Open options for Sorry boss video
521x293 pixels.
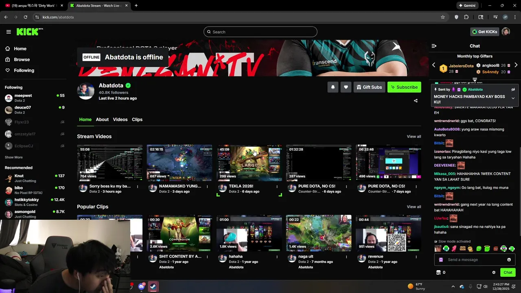138,186
